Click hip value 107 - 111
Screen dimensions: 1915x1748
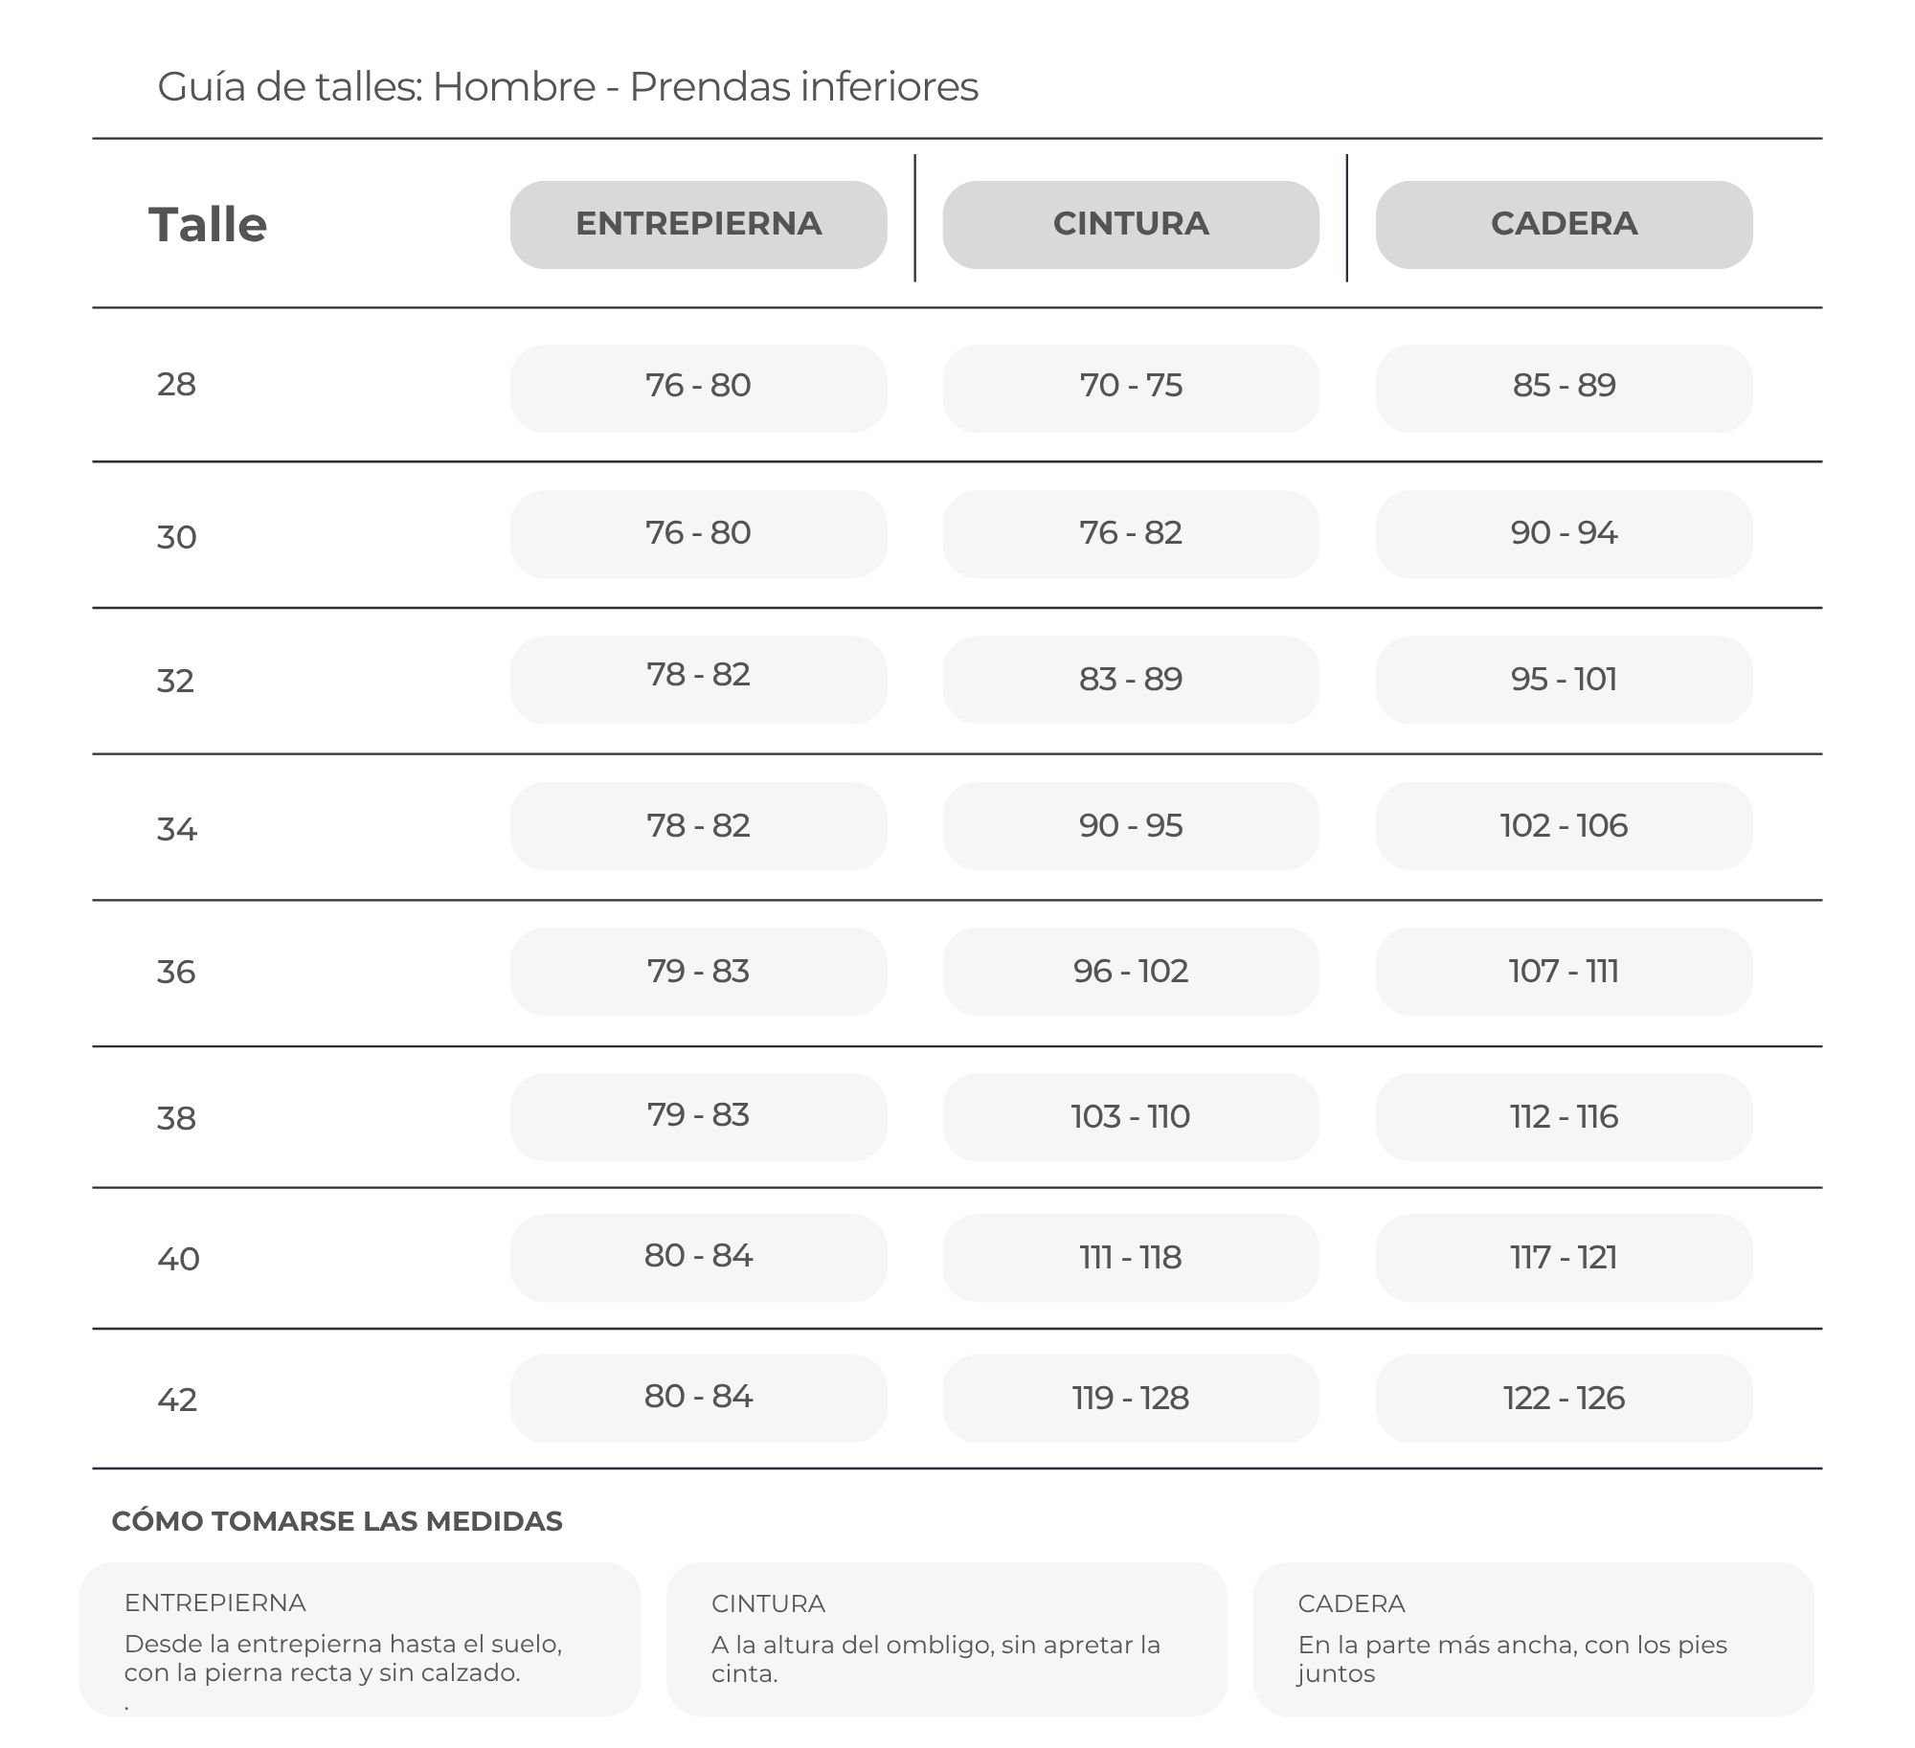[x=1564, y=972]
